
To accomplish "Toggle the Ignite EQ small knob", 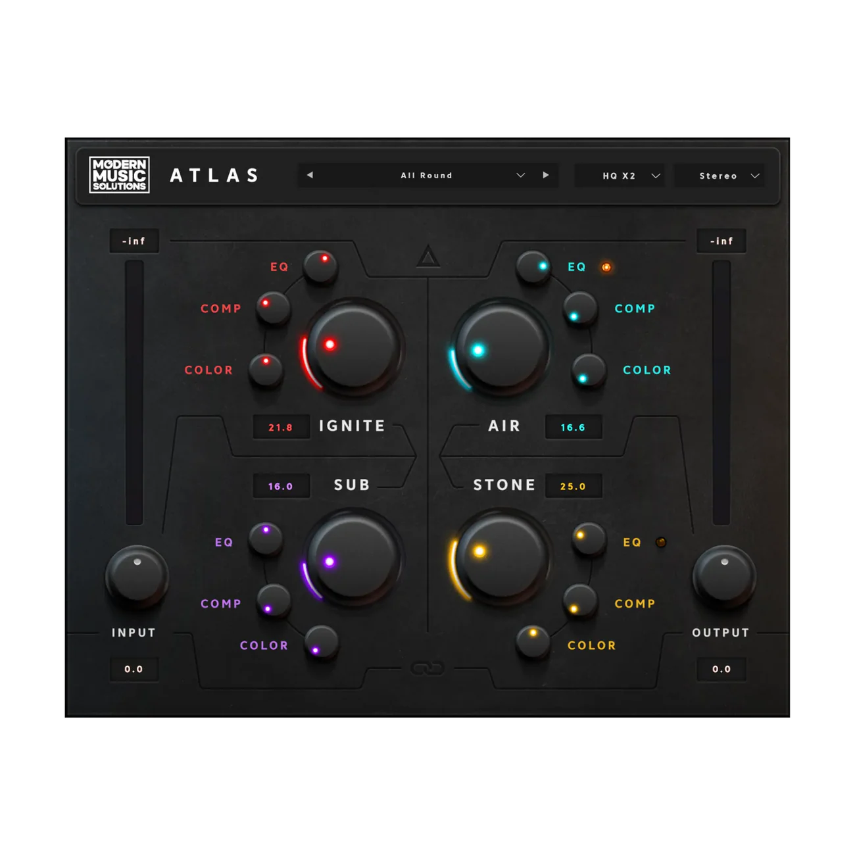I will click(320, 266).
